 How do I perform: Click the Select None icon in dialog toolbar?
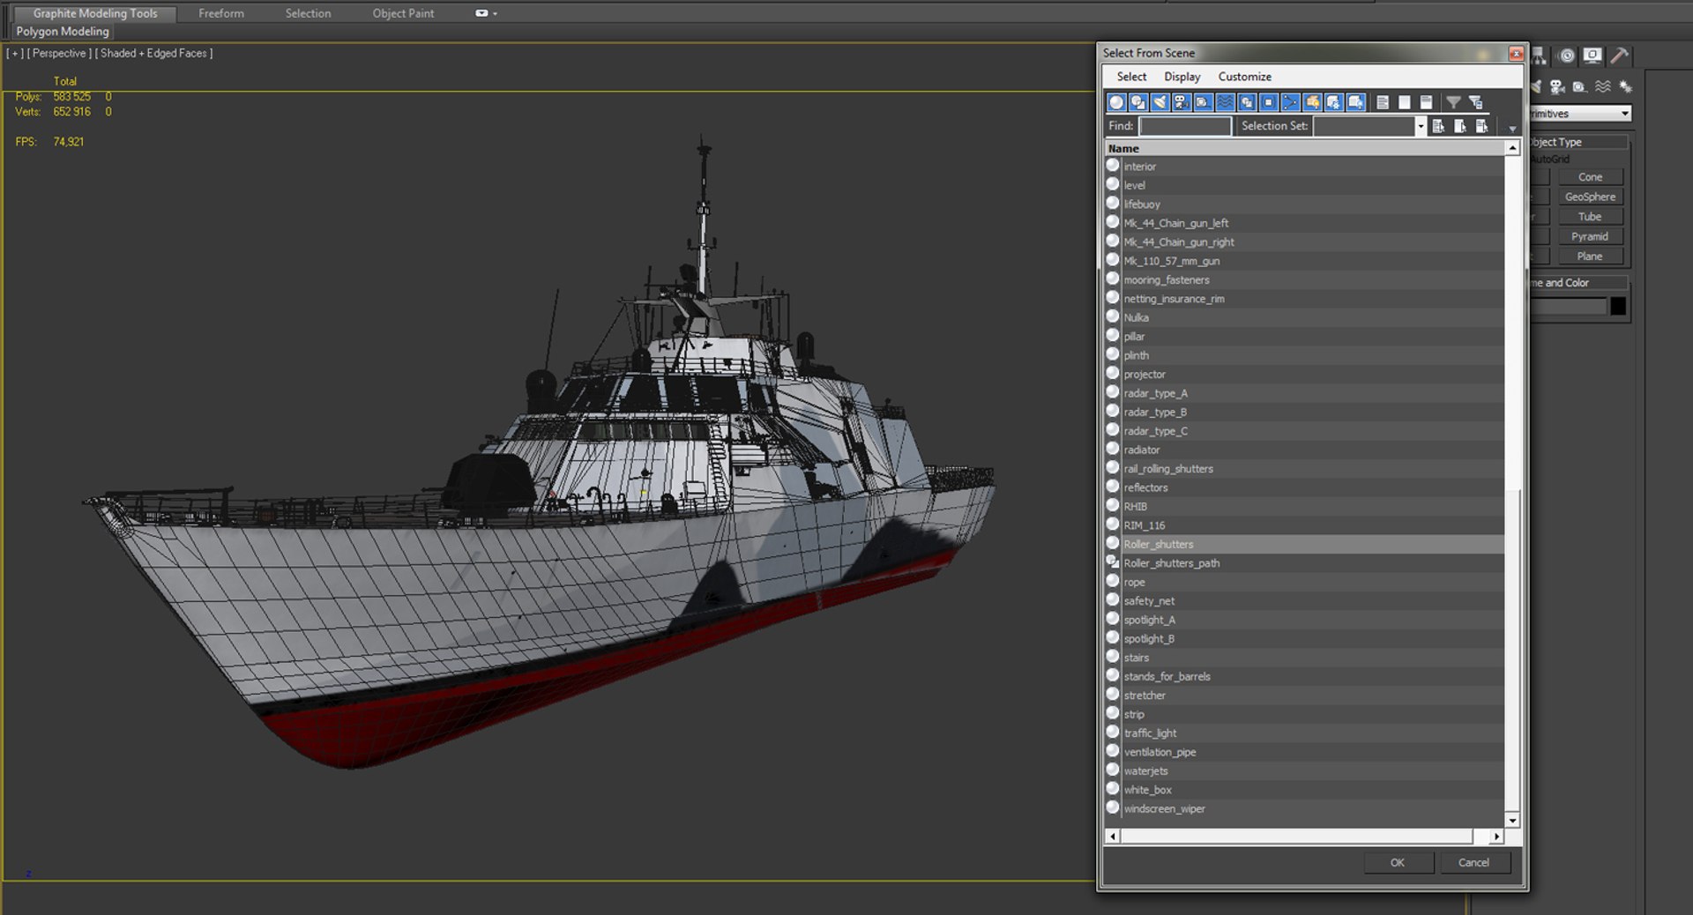point(1405,102)
